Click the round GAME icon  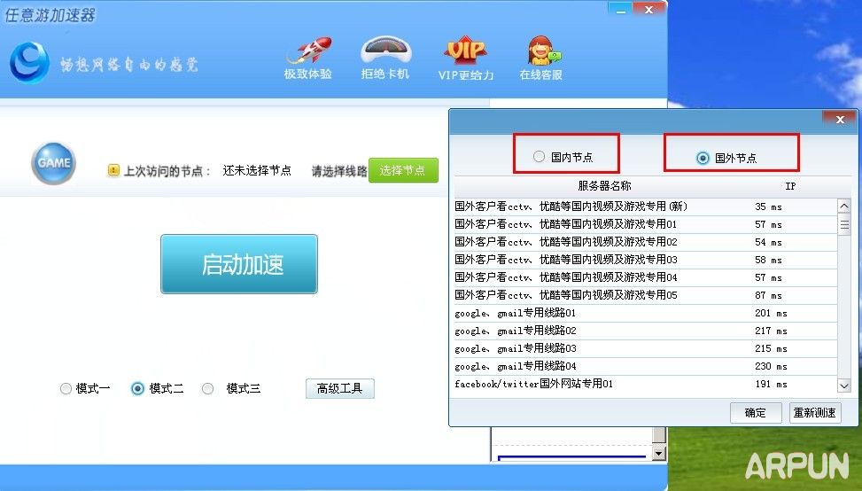point(53,163)
